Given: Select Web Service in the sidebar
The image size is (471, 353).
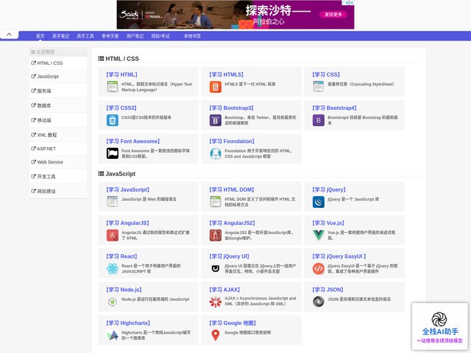Looking at the screenshot, I should (x=58, y=162).
